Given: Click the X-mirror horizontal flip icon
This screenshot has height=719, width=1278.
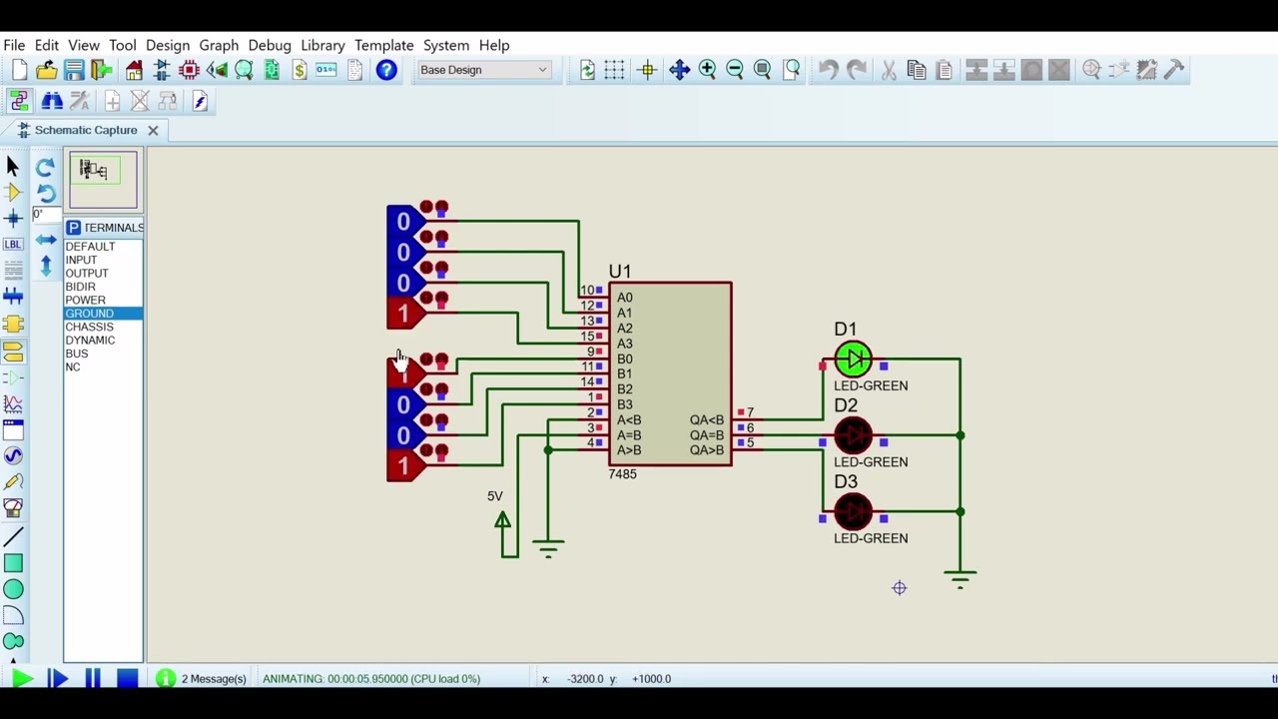Looking at the screenshot, I should point(46,240).
